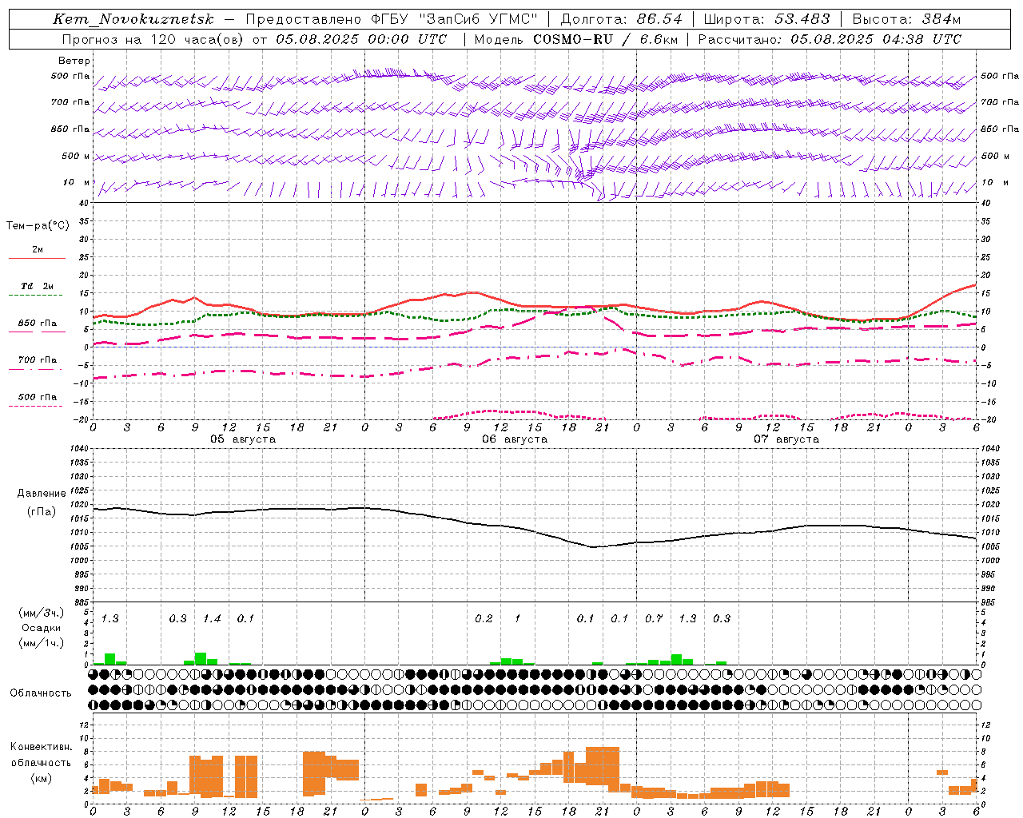Select the "(км)" unit under convective cloudiness
1023x818 pixels.
pos(41,778)
